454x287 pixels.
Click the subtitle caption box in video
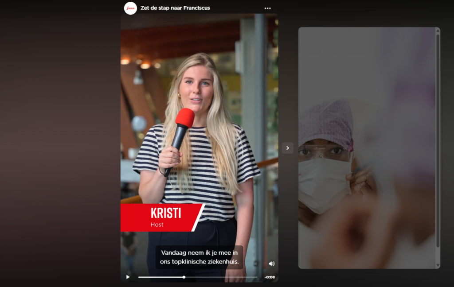point(200,257)
